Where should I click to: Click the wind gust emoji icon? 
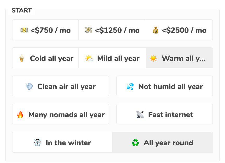[29, 86]
